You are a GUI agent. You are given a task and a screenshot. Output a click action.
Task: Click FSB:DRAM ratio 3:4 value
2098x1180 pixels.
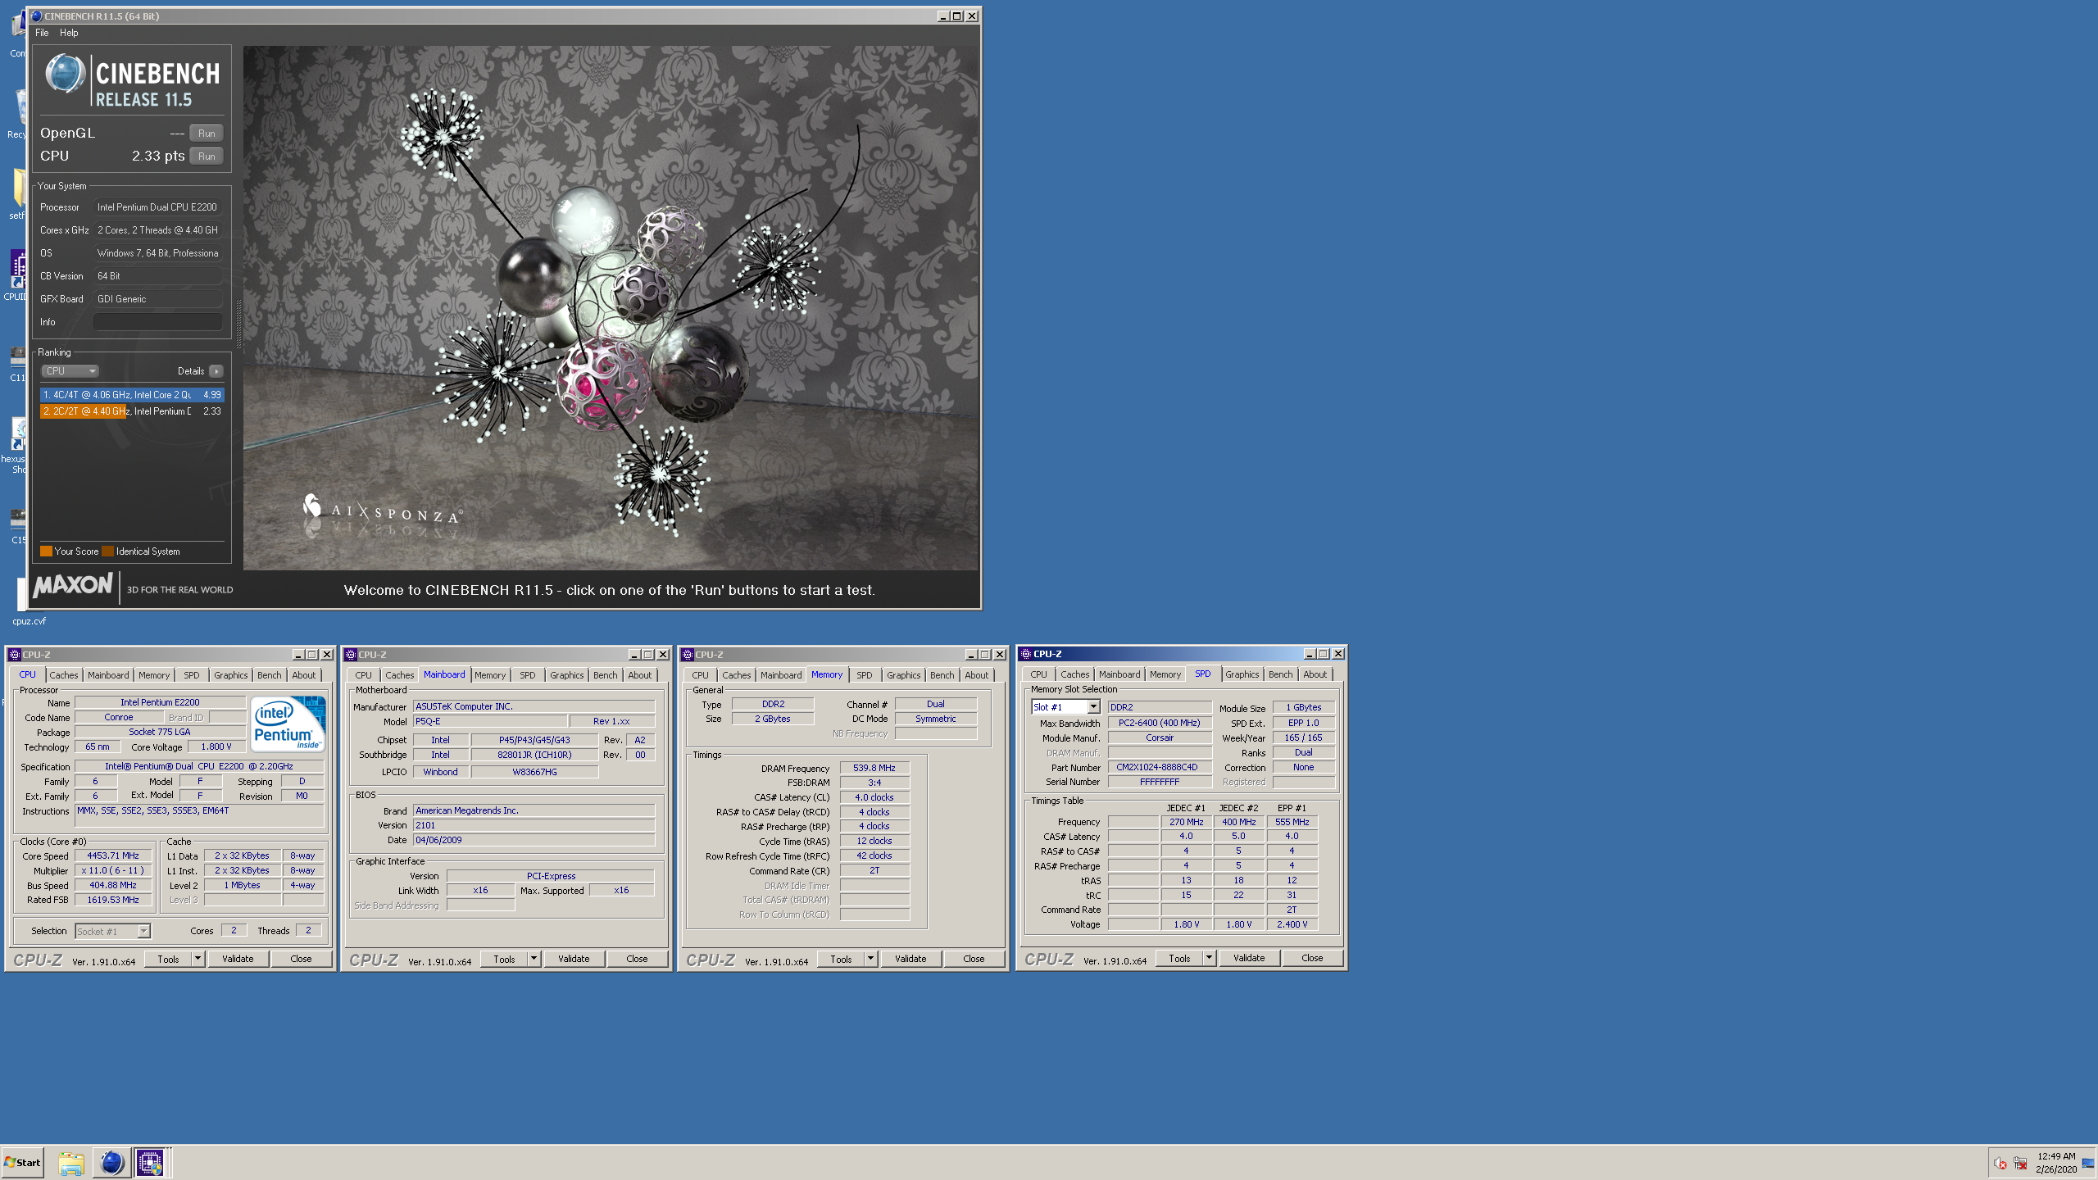click(874, 783)
